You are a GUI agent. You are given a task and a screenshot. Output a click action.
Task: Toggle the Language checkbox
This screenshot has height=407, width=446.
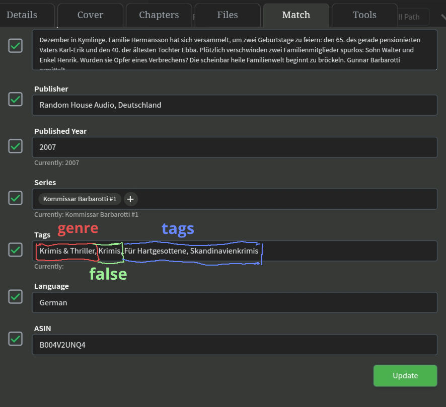15,297
